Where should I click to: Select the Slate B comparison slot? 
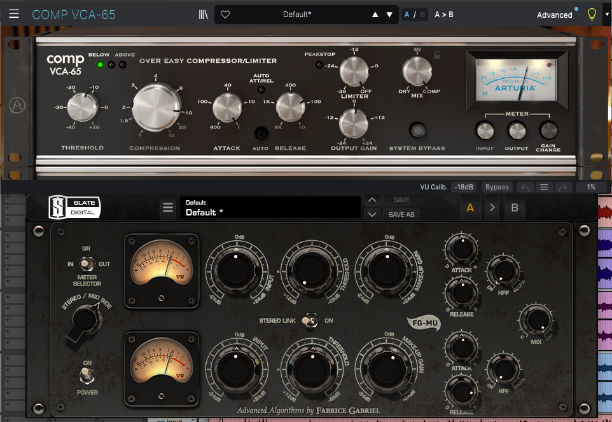pyautogui.click(x=515, y=207)
